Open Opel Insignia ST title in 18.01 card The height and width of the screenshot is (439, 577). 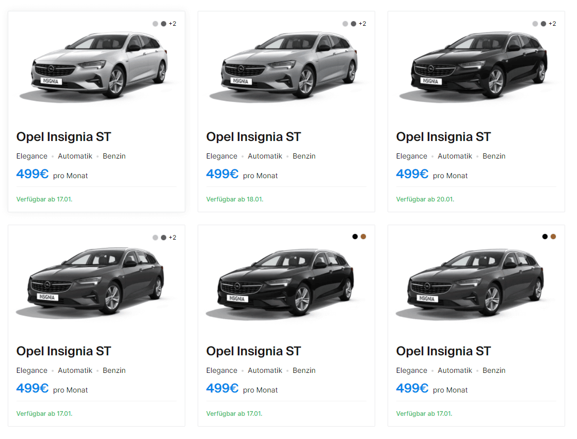253,137
